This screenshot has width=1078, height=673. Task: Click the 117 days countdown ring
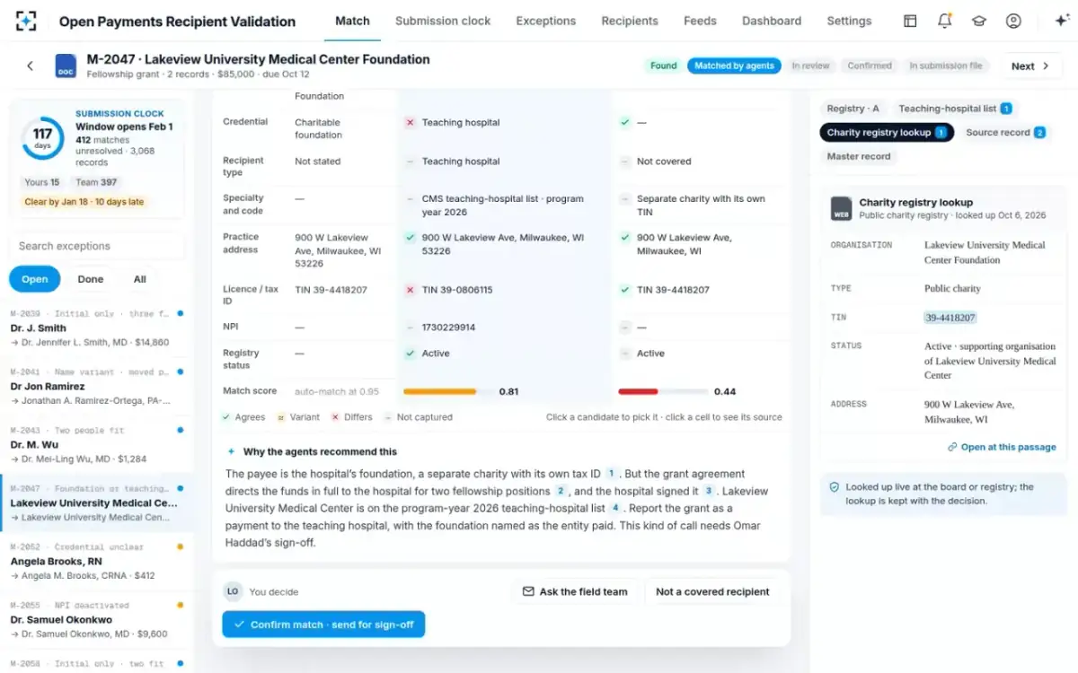click(42, 139)
